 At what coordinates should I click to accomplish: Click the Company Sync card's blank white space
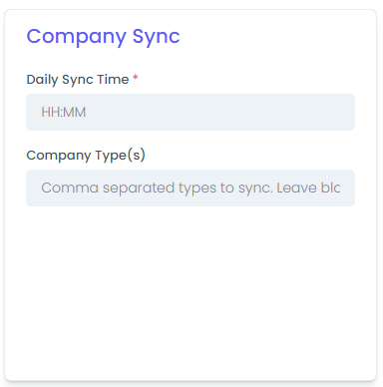pos(191,292)
